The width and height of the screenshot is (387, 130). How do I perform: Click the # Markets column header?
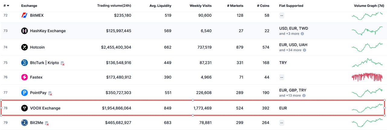[x=235, y=6]
